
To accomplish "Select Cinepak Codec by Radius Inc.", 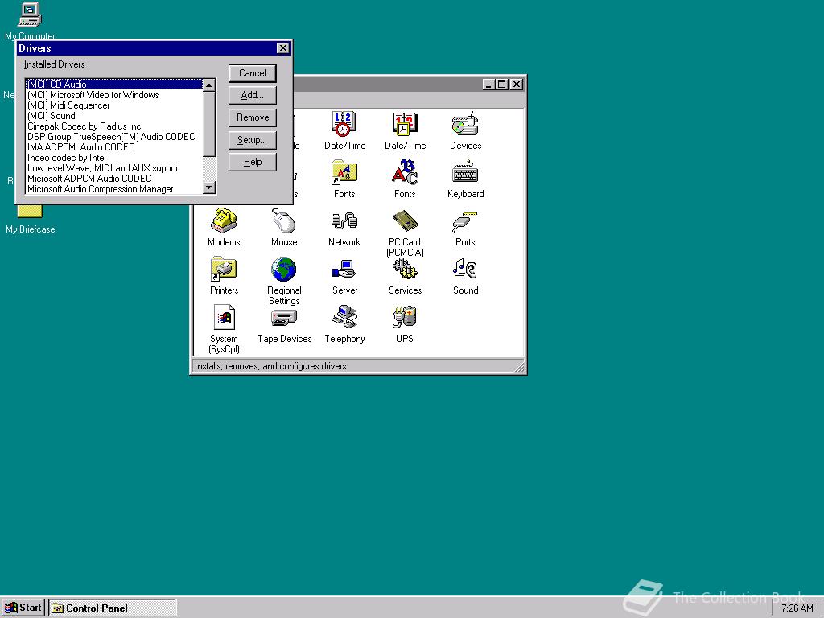I will click(x=114, y=126).
